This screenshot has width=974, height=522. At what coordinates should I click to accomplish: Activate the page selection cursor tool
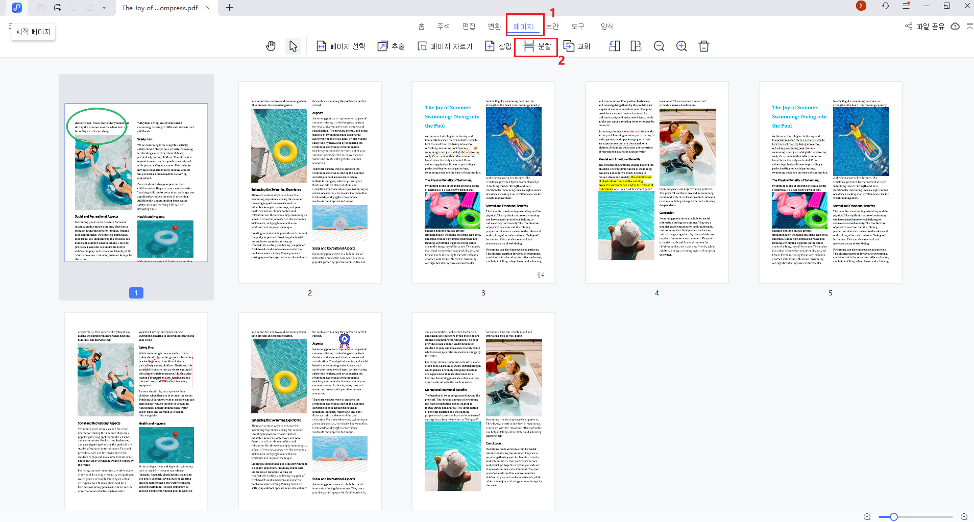293,46
